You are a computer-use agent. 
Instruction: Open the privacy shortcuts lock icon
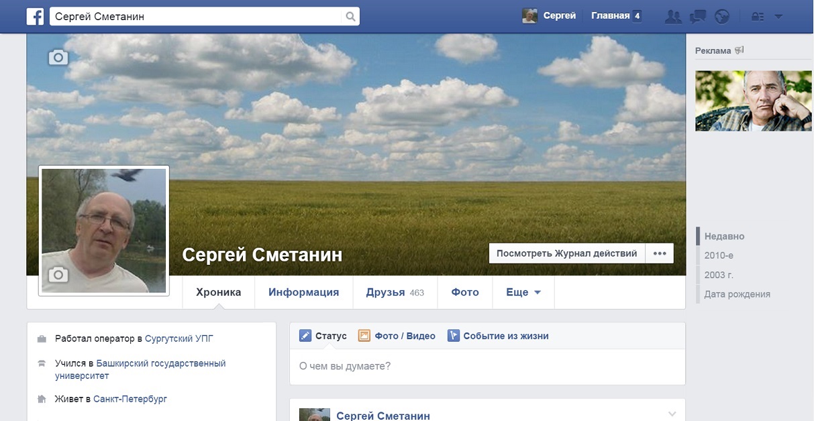758,17
